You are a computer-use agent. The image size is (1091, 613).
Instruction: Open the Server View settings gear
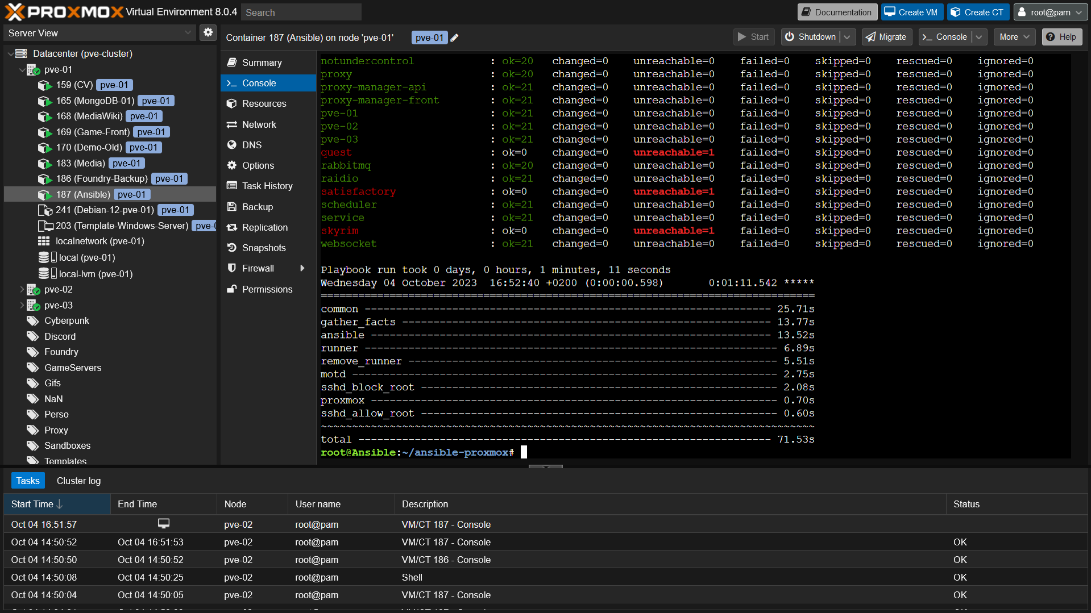point(208,32)
